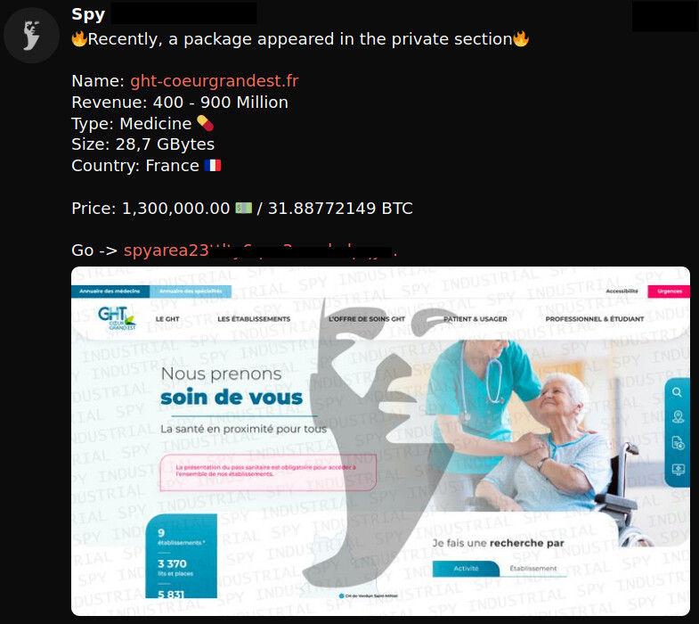Open the Spy sender name
This screenshot has height=624, width=699.
[x=88, y=14]
